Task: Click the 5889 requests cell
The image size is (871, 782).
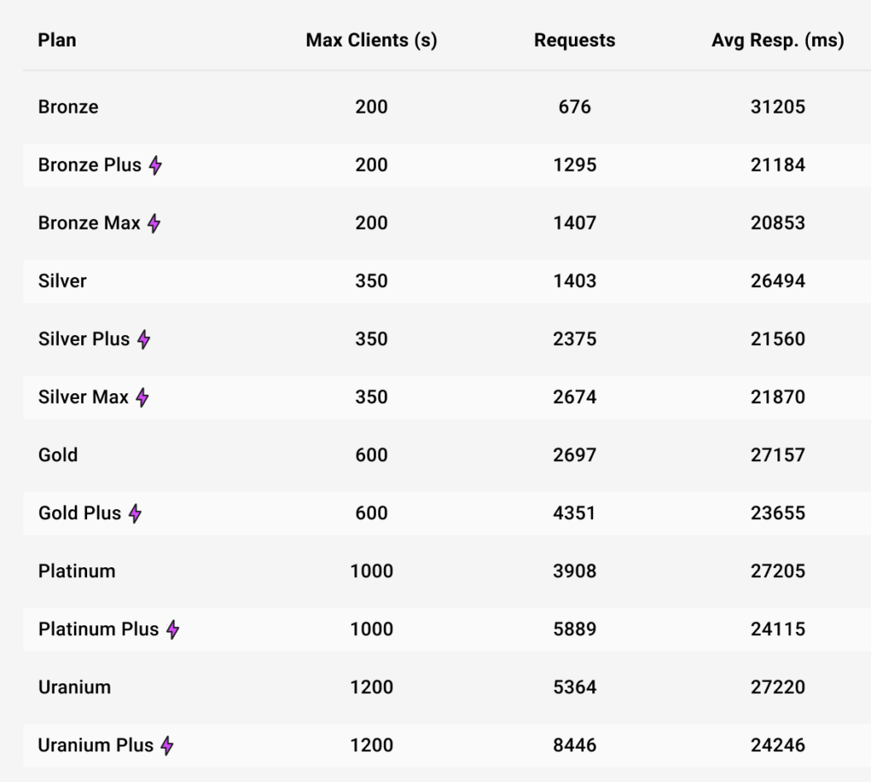Action: (x=574, y=629)
